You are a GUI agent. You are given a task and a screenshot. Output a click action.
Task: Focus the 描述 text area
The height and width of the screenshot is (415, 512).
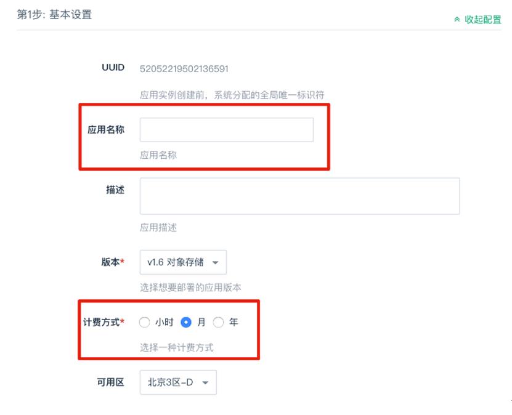[x=300, y=196]
